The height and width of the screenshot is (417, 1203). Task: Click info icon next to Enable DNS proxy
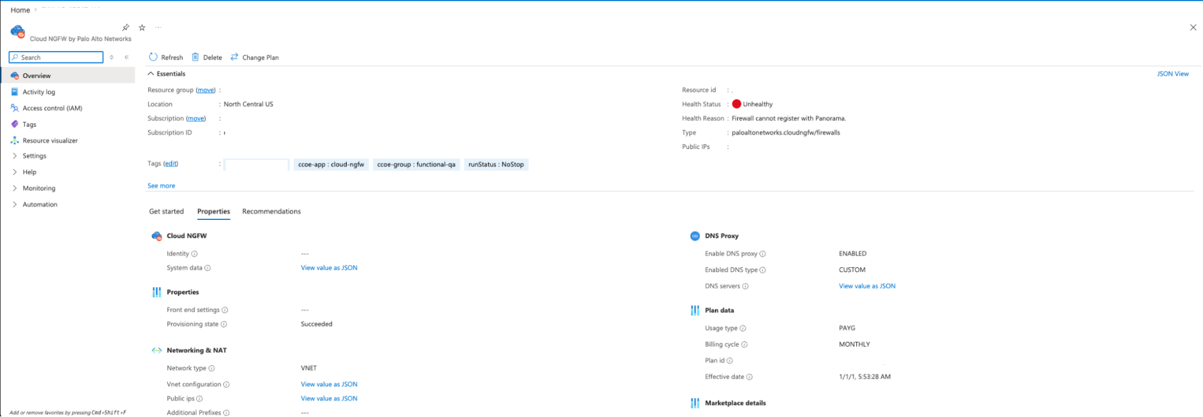pos(762,254)
